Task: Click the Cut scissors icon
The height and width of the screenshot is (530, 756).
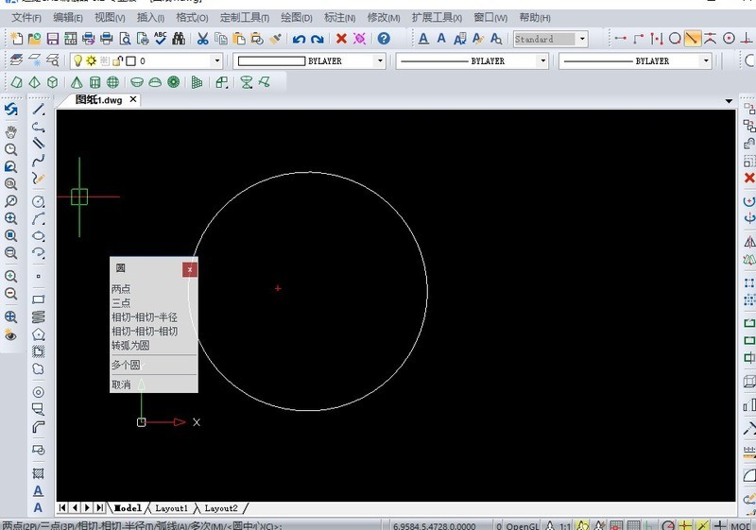Action: click(x=202, y=39)
